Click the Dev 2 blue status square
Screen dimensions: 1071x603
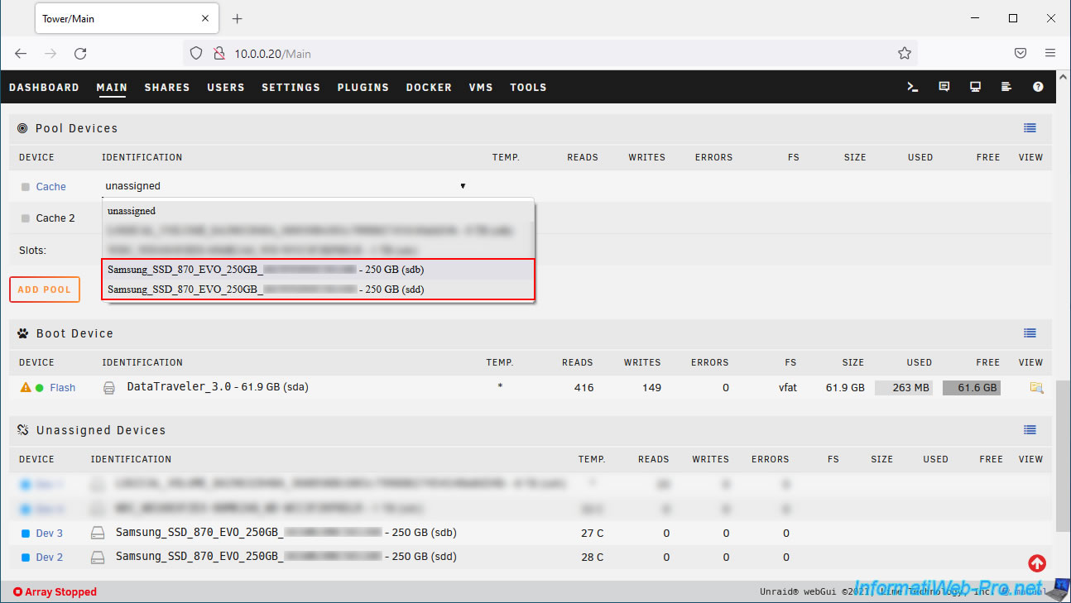tap(25, 558)
